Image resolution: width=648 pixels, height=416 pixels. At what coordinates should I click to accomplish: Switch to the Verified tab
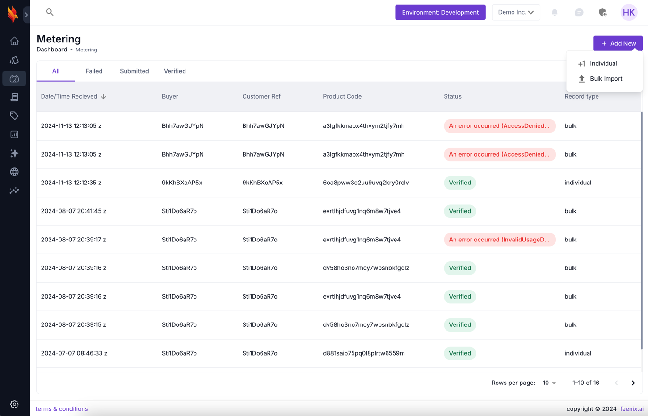click(x=175, y=71)
